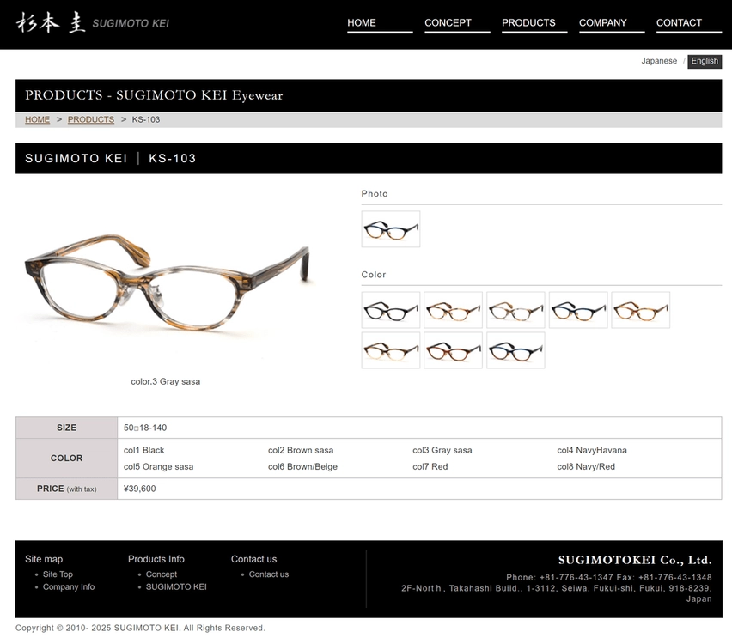Choose the third Gray sasa color thumbnail

515,310
